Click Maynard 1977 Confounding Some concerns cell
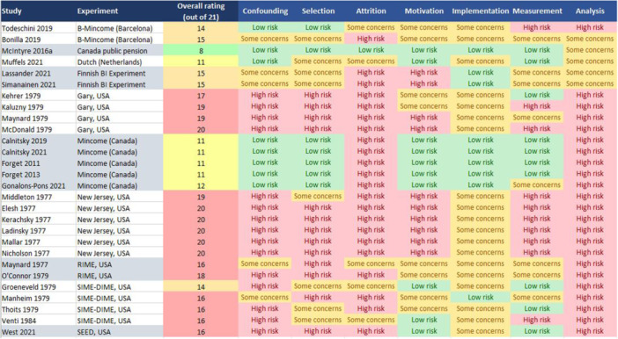Screen dimensions: 618x339 coord(265,263)
